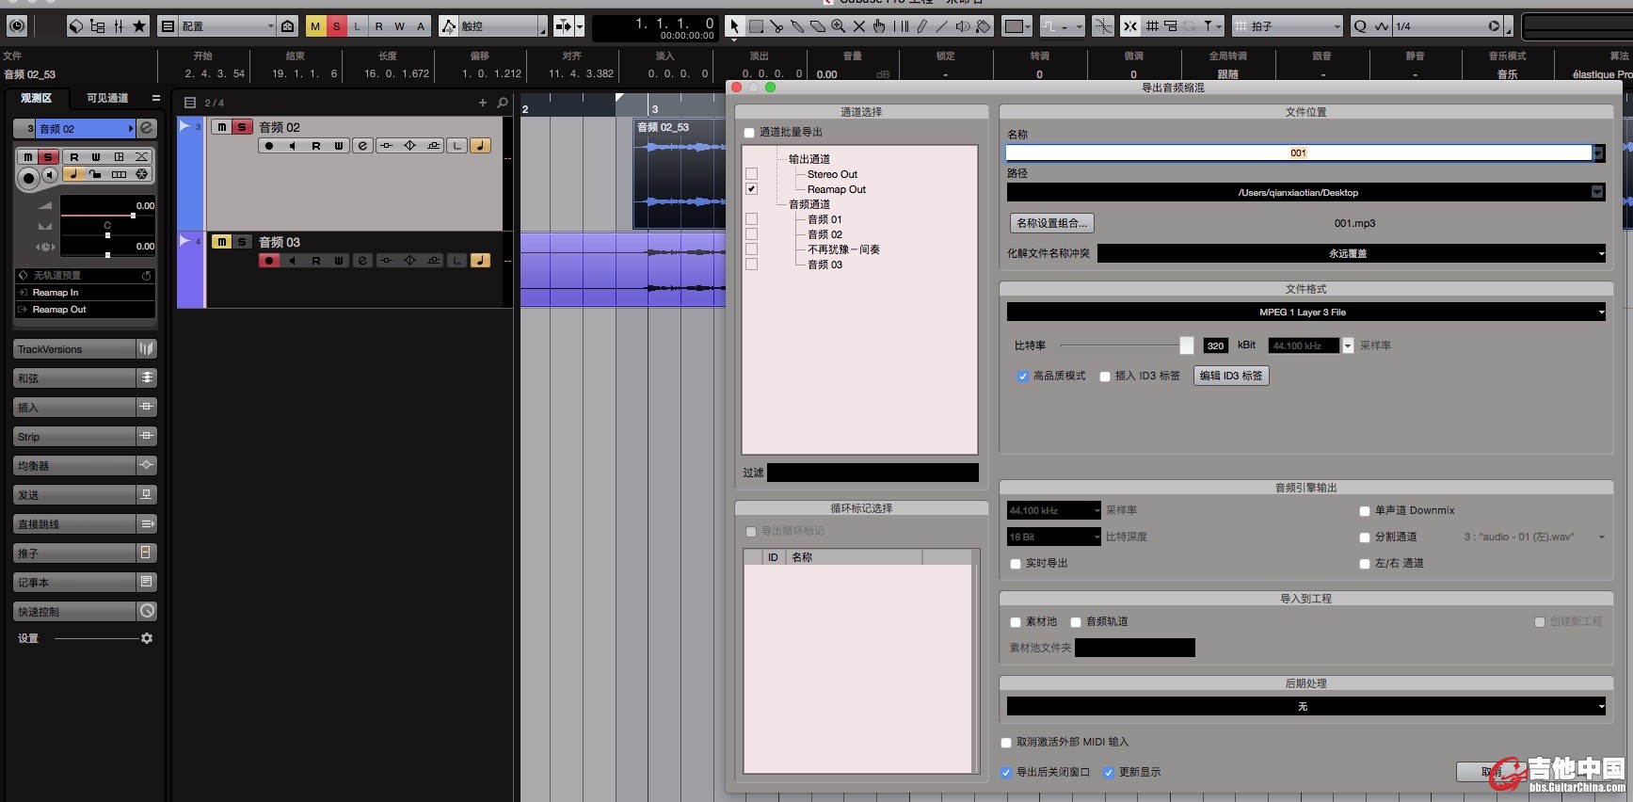The image size is (1633, 802).
Task: Open the 永远覆盖 name conflict dropdown
Action: [1351, 253]
